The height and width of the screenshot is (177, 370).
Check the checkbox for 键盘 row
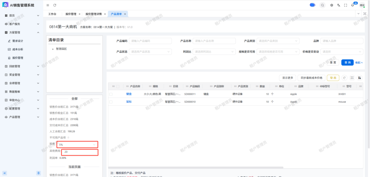pos(111,94)
